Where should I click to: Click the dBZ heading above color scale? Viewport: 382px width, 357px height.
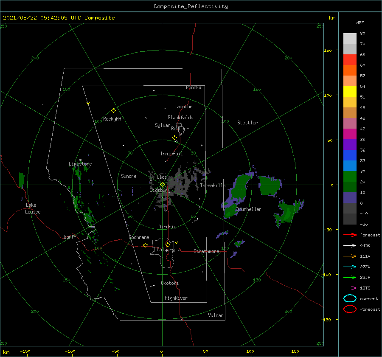tap(360, 22)
